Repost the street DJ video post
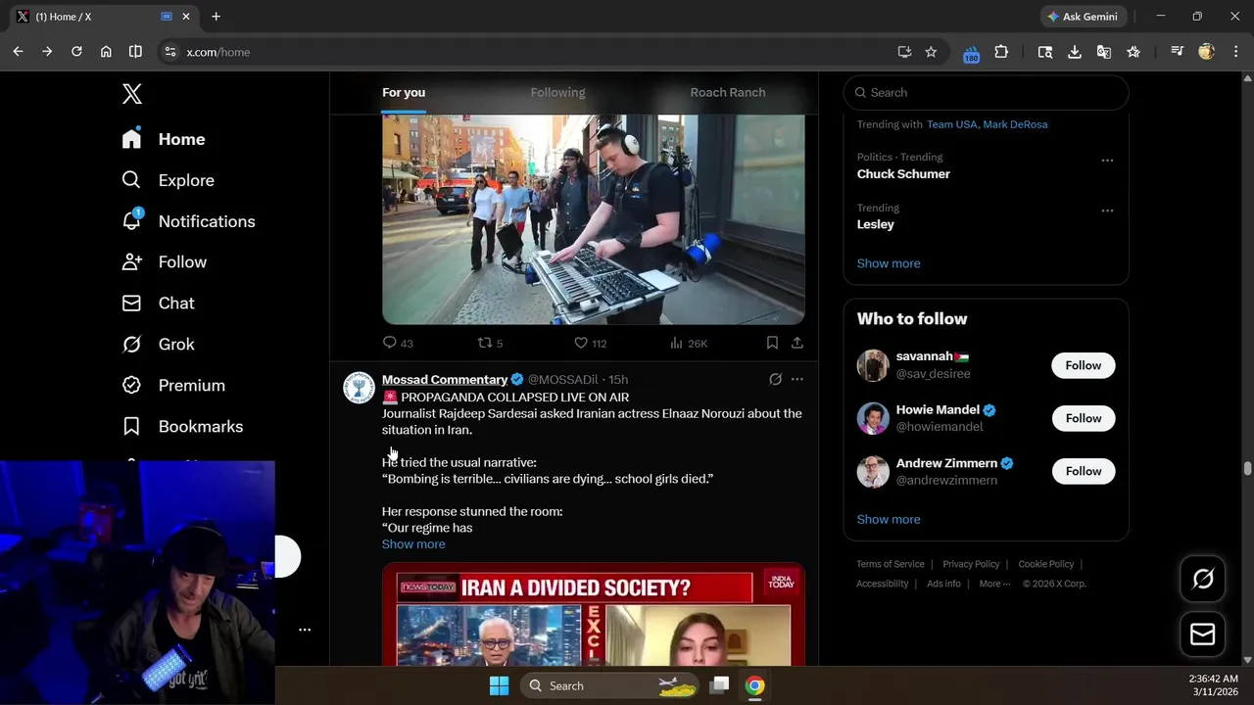1254x705 pixels. click(x=490, y=343)
